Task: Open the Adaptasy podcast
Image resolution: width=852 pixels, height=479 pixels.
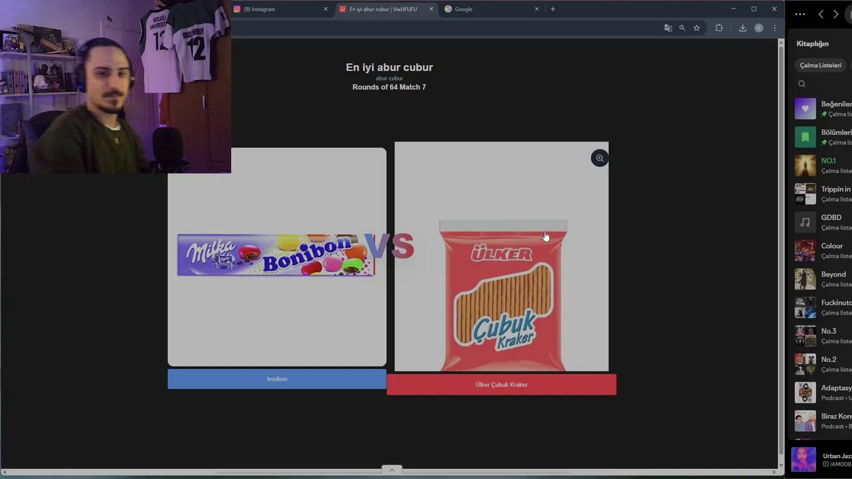Action: [x=823, y=393]
